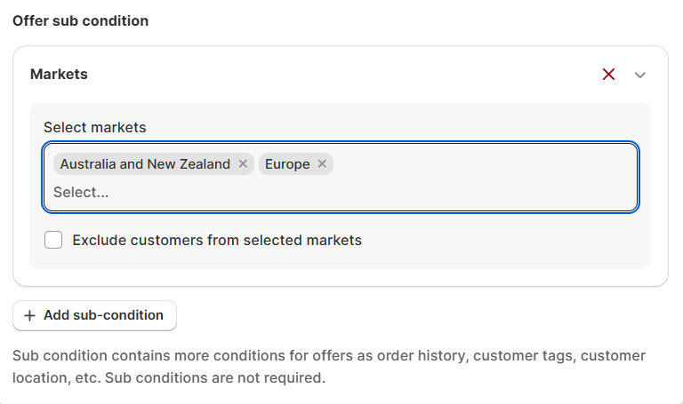The height and width of the screenshot is (404, 683).
Task: Click the Markets header row blank area
Action: pos(338,75)
